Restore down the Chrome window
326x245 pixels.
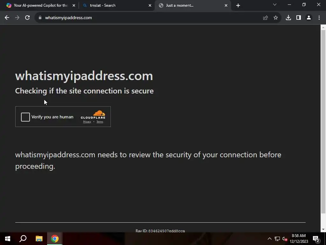pos(304,4)
